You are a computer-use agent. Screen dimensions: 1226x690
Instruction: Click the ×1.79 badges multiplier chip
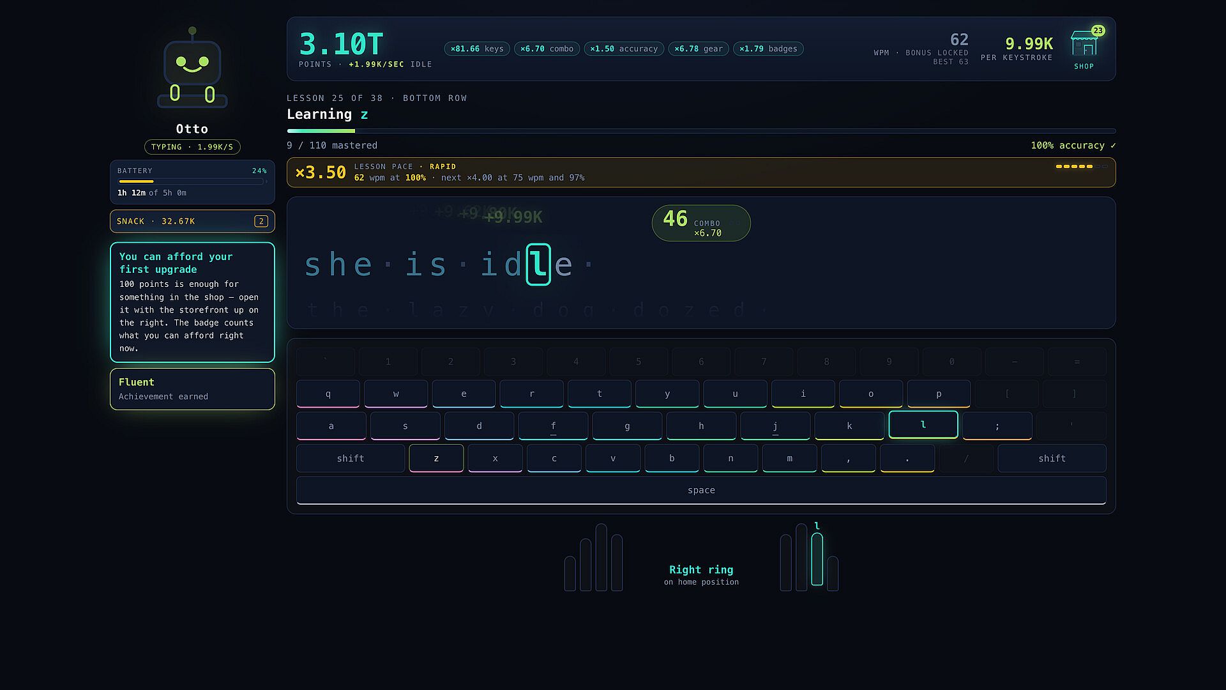[x=768, y=49]
